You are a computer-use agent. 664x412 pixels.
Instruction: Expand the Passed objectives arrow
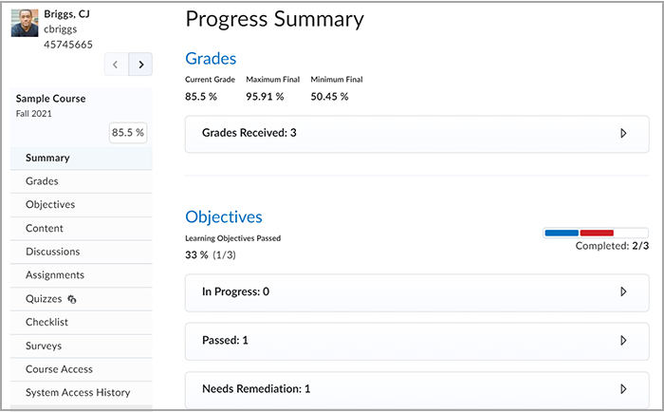pyautogui.click(x=623, y=341)
